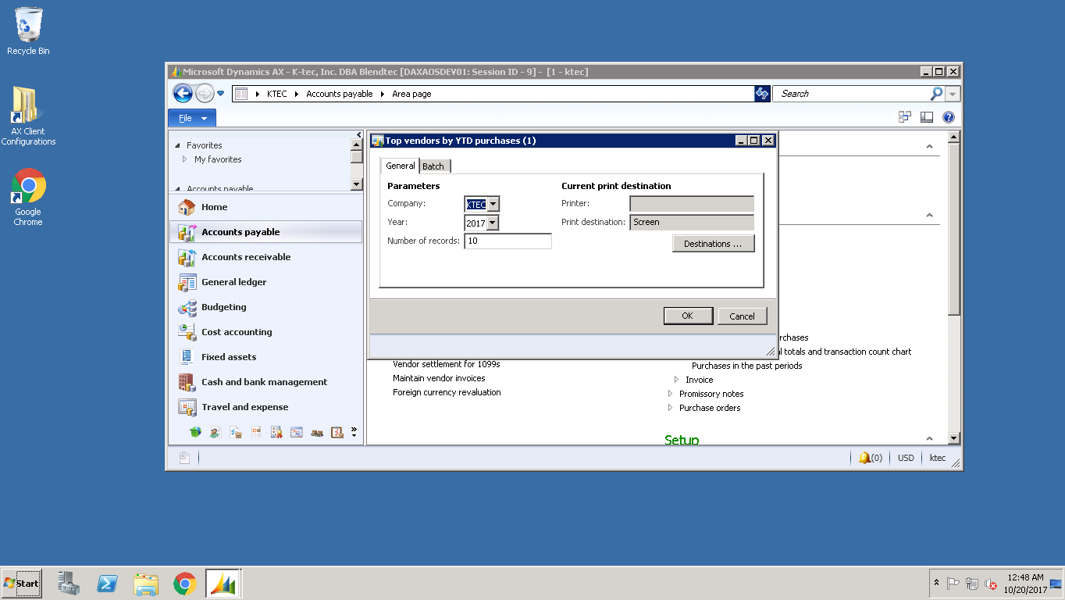Click the refresh icon in address bar
The image size is (1065, 600).
coord(762,94)
